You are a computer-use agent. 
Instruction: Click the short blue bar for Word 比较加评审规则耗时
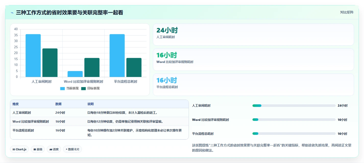point(75,74)
